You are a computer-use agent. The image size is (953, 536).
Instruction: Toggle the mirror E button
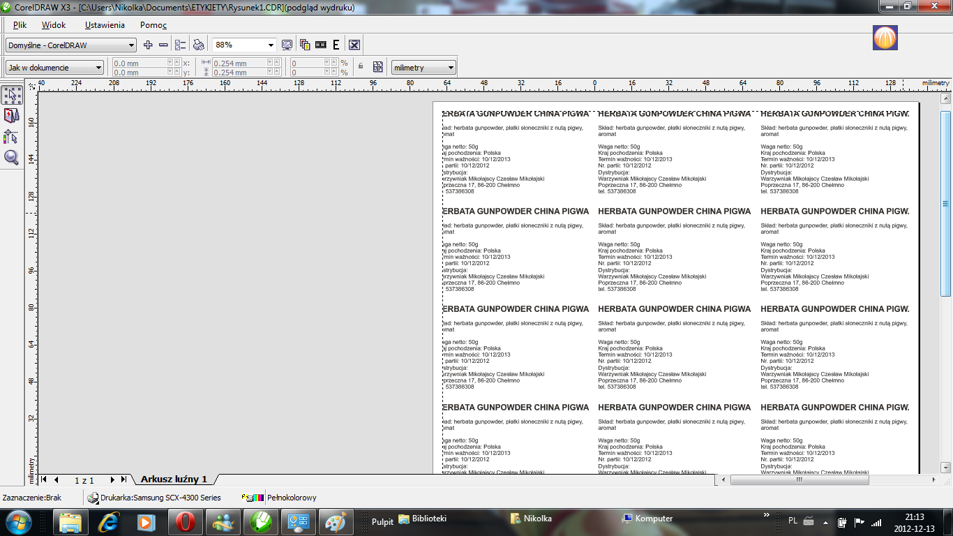tap(336, 45)
